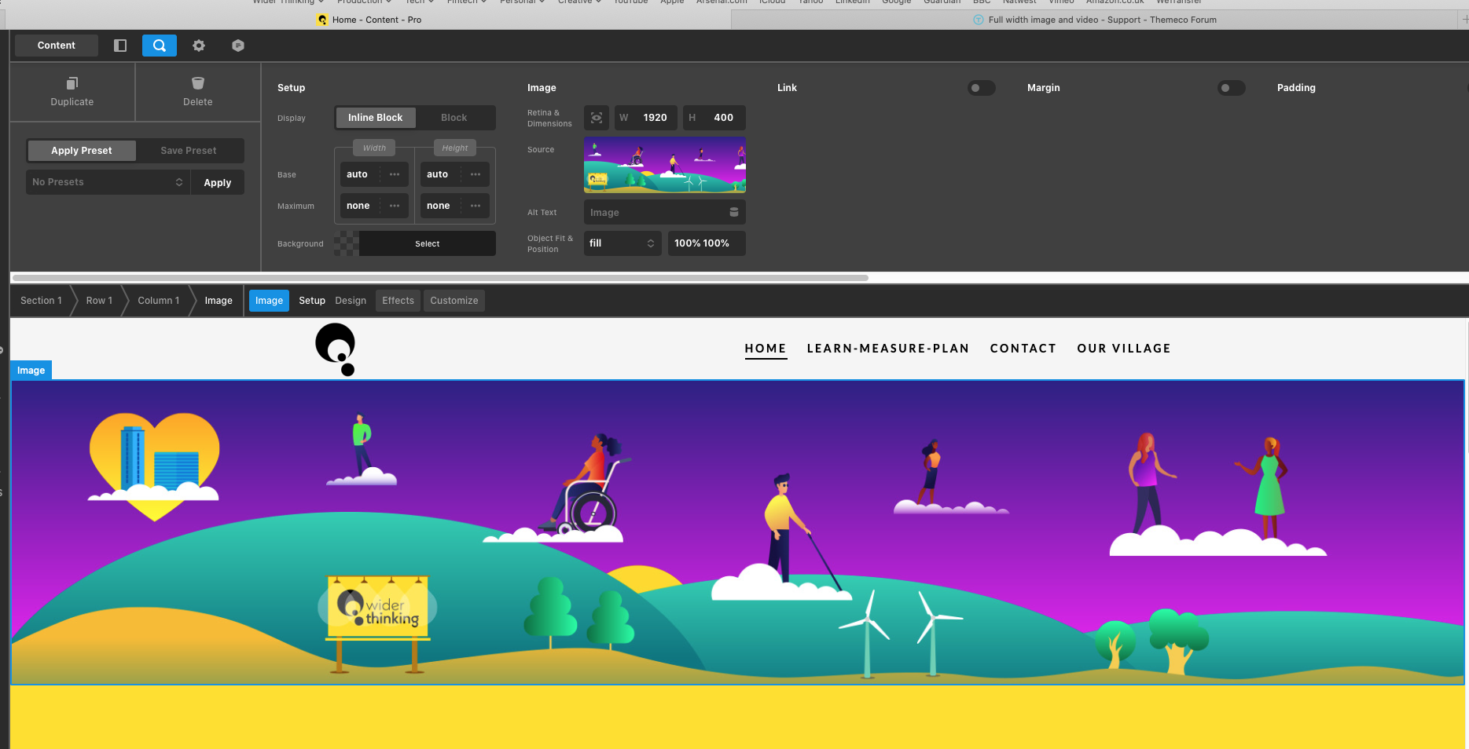1469x749 pixels.
Task: Enable the Link toggle switch
Action: pyautogui.click(x=981, y=88)
